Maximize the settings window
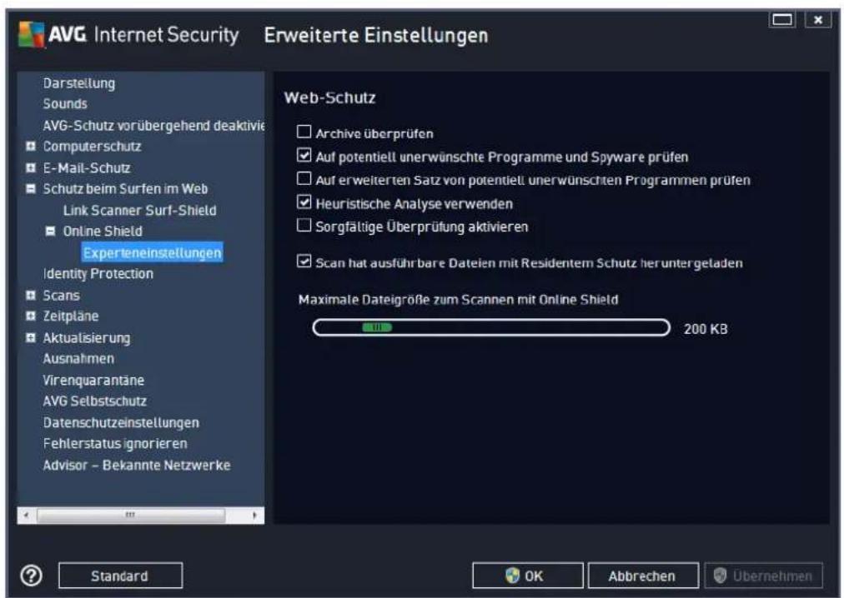This screenshot has width=844, height=598. [782, 19]
